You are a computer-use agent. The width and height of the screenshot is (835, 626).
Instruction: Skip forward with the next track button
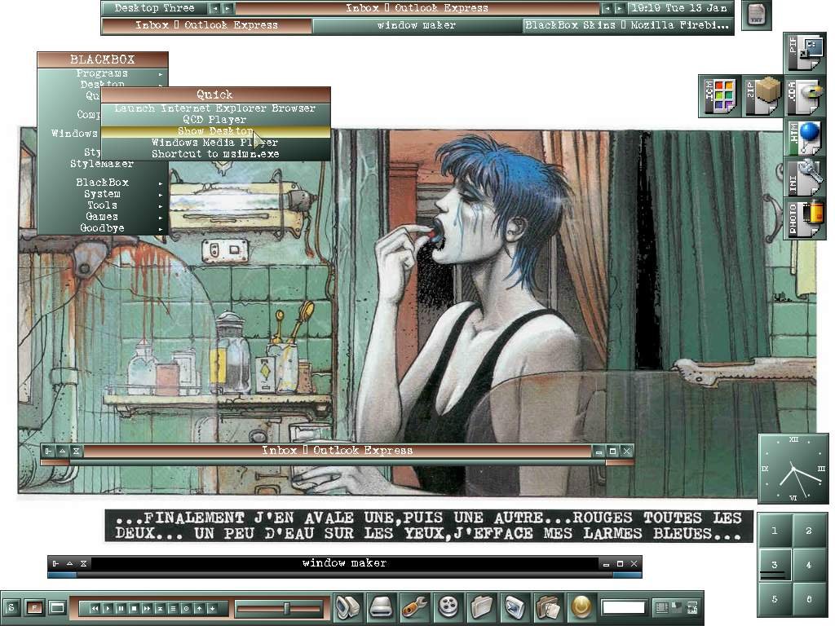coord(147,608)
